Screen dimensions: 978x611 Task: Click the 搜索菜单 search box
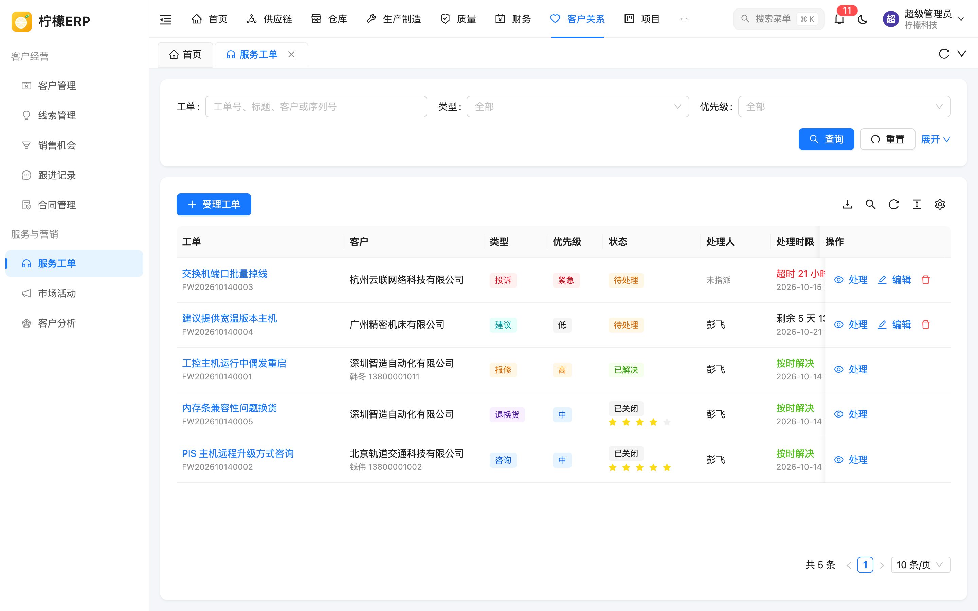click(x=778, y=19)
